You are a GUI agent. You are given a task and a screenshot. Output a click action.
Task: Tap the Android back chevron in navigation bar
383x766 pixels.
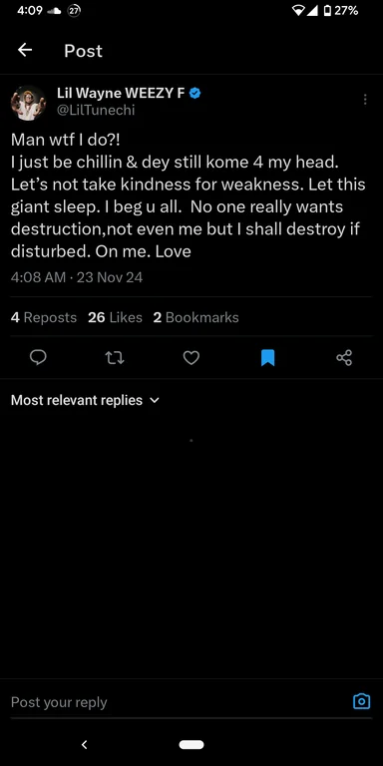[x=84, y=744]
